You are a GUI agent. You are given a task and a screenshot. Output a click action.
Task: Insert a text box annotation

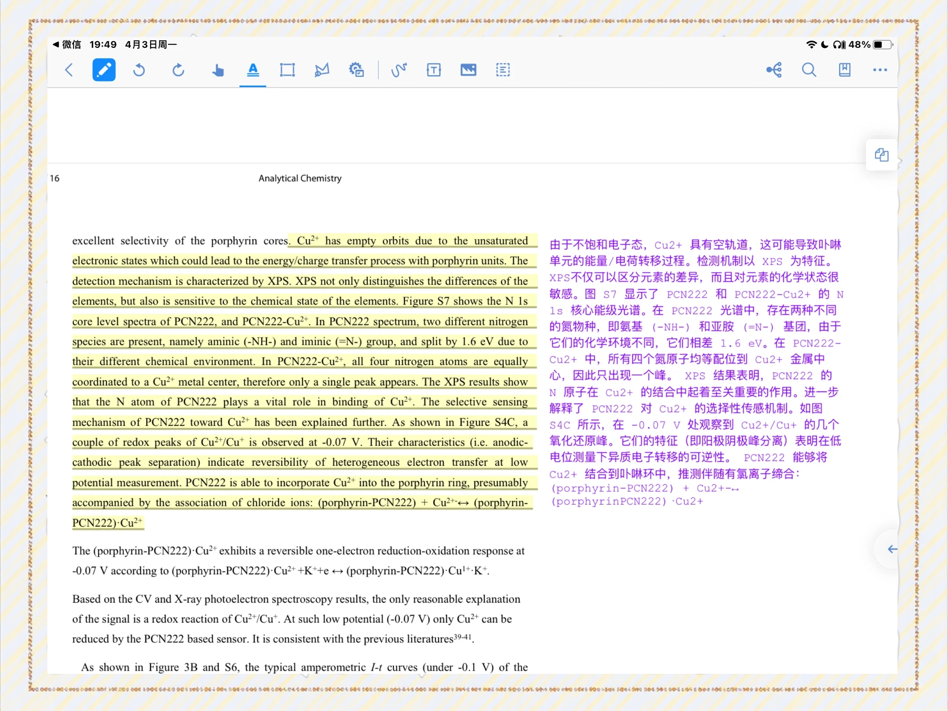click(433, 70)
